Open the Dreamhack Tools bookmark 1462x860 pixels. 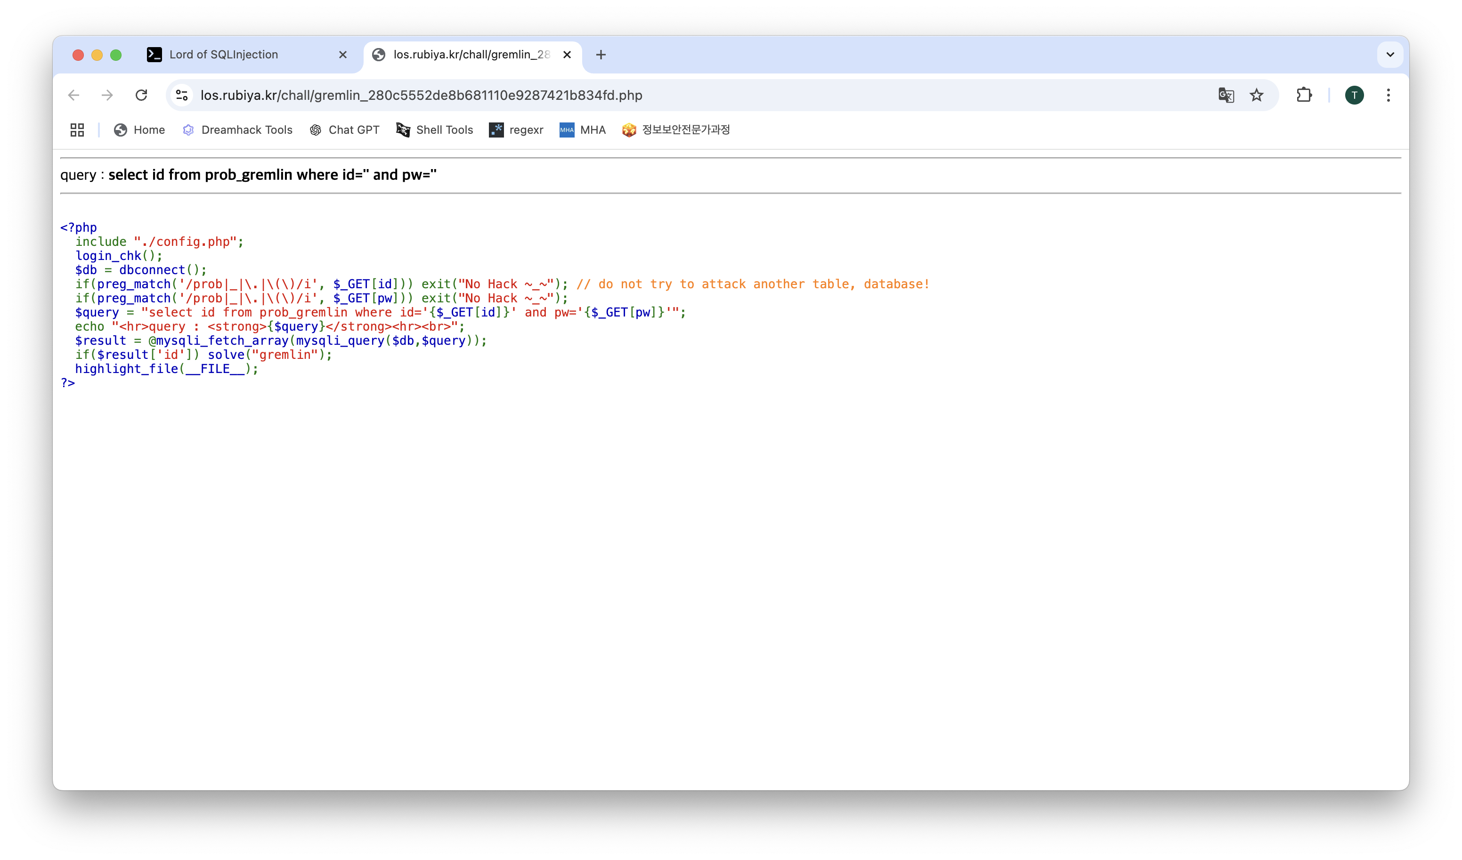click(x=238, y=130)
